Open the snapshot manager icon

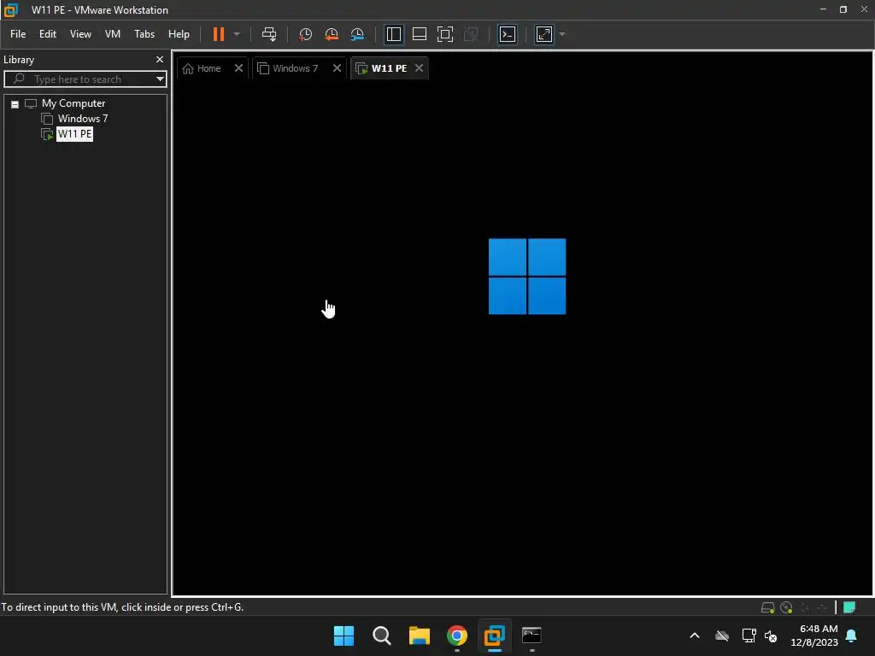[357, 34]
